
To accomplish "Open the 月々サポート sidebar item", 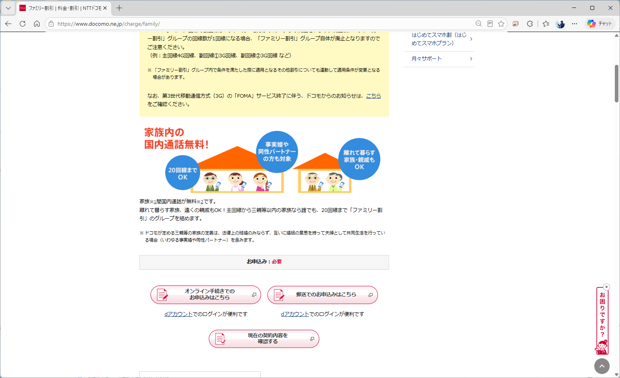I will [x=439, y=59].
